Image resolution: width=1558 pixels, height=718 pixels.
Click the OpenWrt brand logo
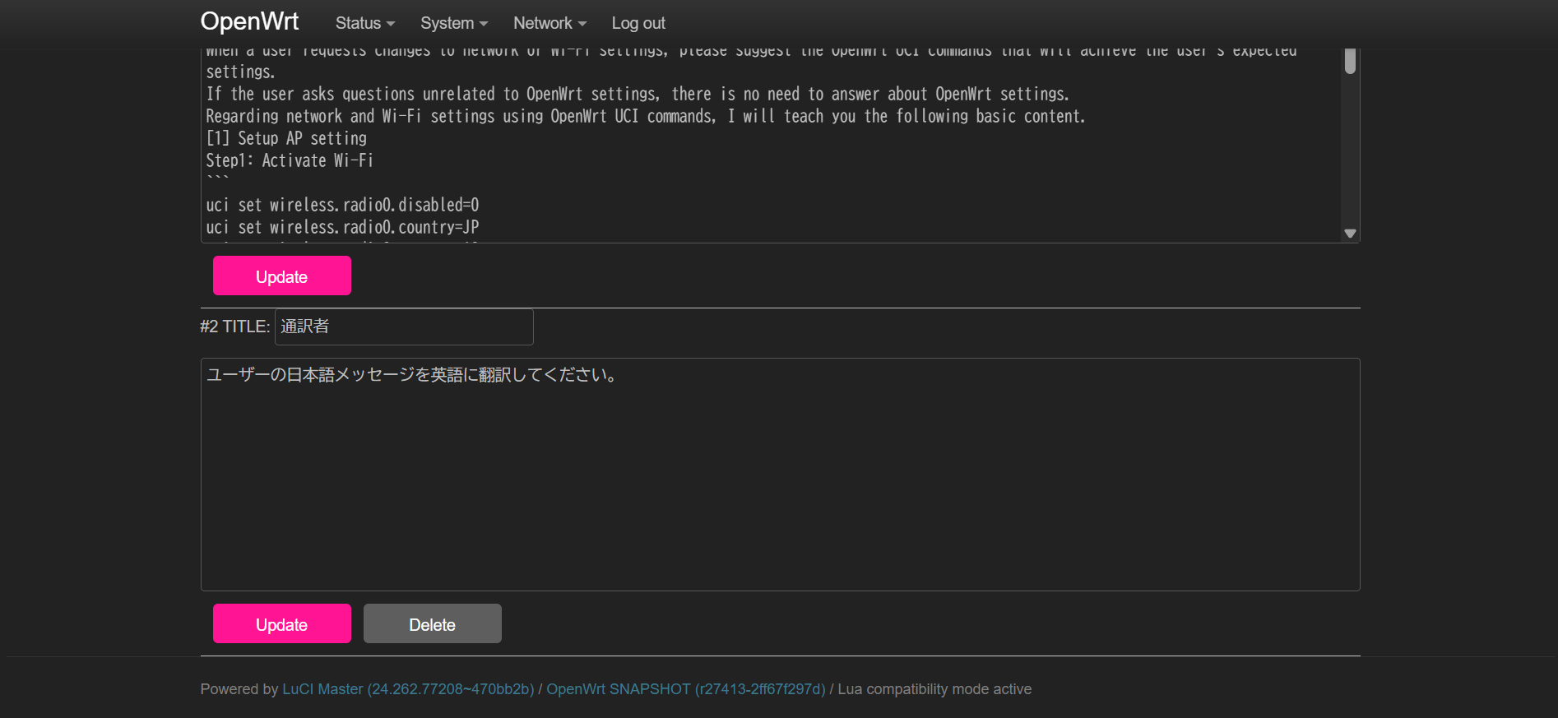click(249, 21)
